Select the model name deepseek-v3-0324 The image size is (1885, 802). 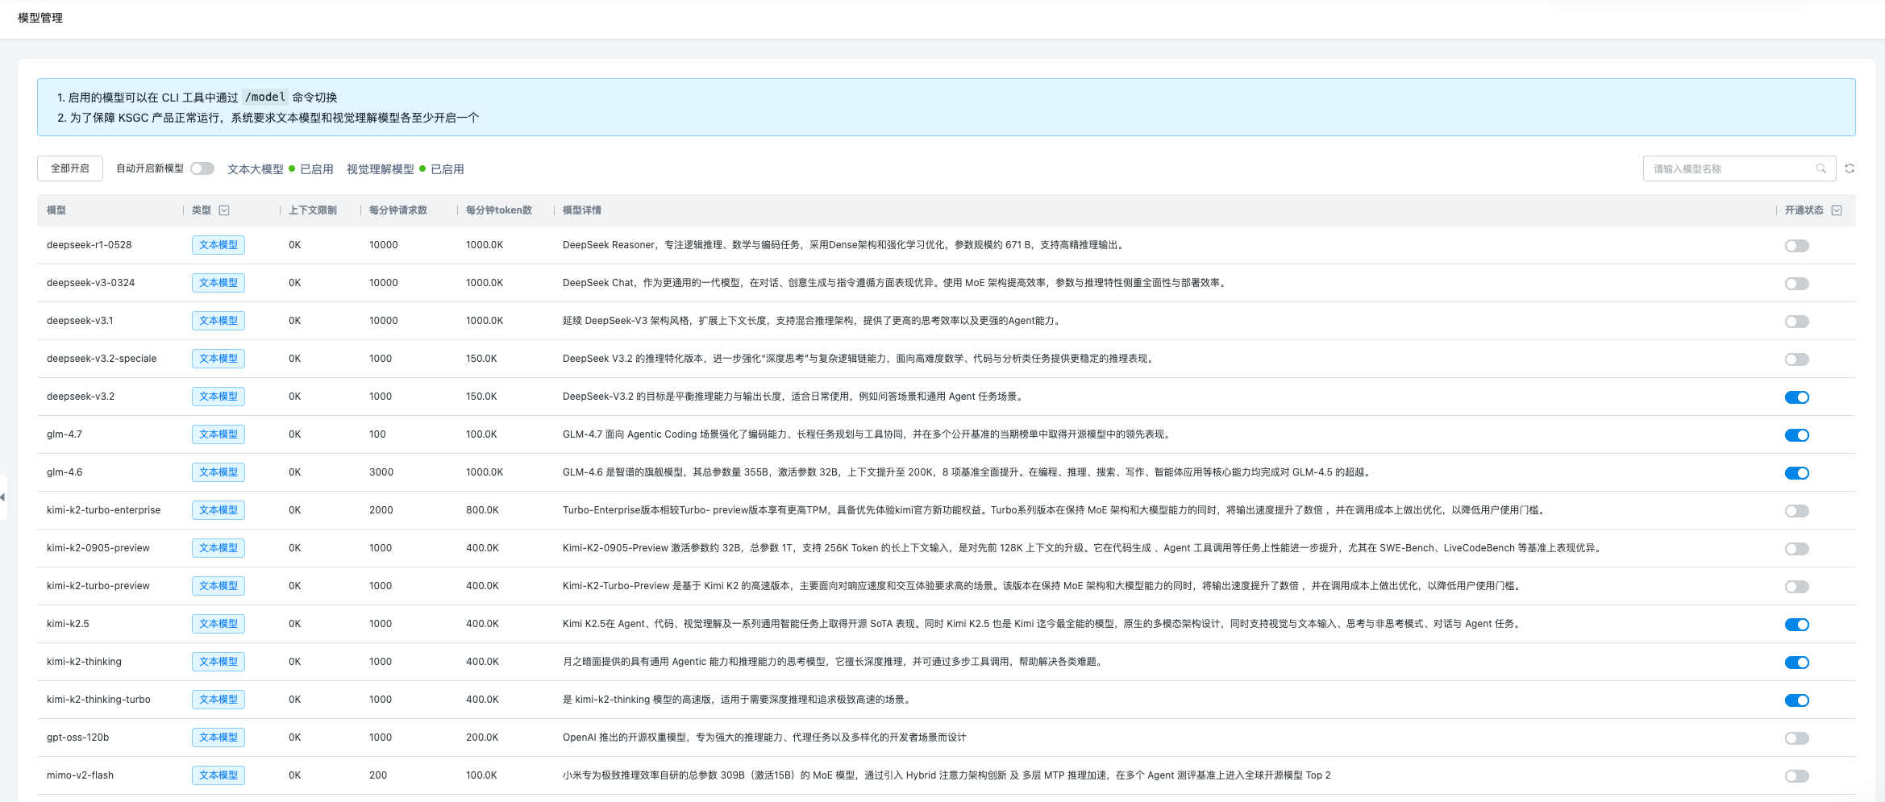91,283
